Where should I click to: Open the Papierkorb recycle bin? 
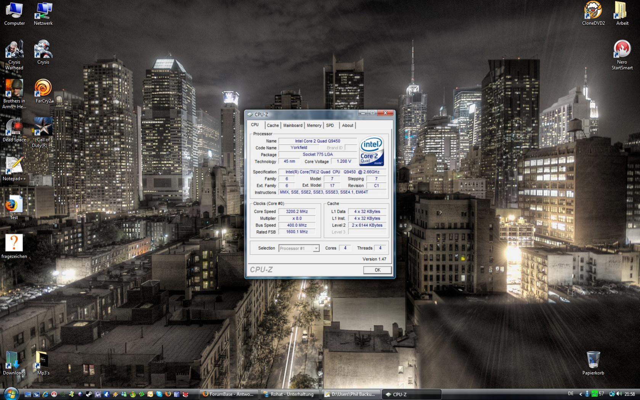tap(593, 363)
